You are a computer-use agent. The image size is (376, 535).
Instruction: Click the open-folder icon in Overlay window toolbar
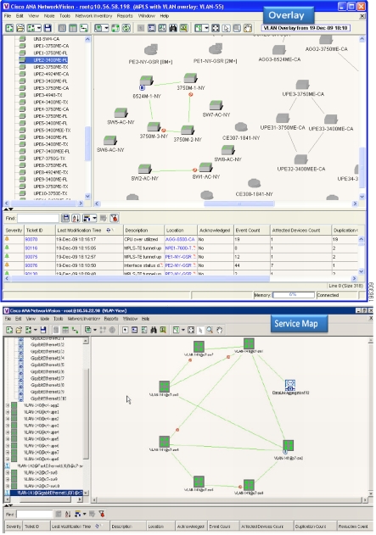(20, 28)
